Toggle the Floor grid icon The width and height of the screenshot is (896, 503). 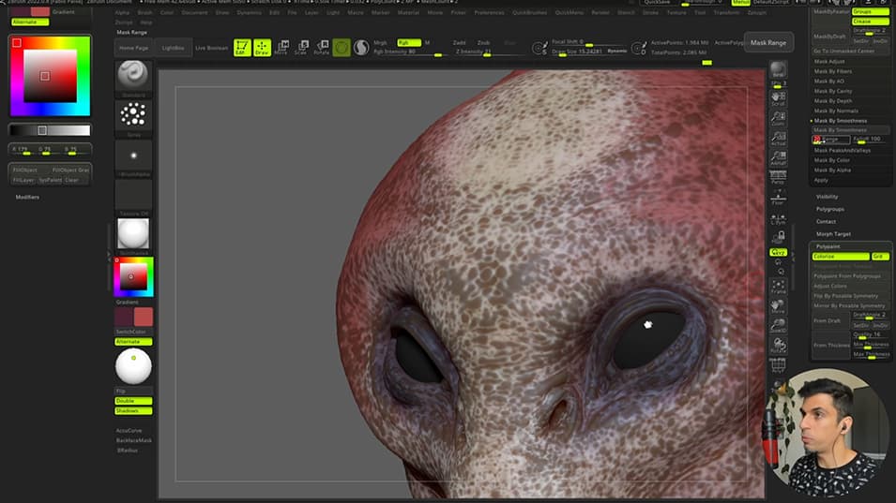[778, 198]
